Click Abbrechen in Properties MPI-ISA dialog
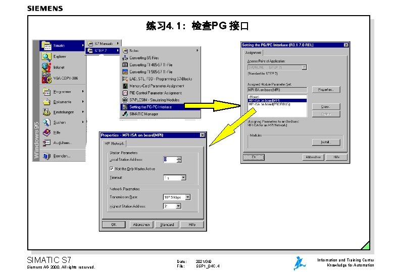Viewport: 394px width, 272px height. coord(141,225)
